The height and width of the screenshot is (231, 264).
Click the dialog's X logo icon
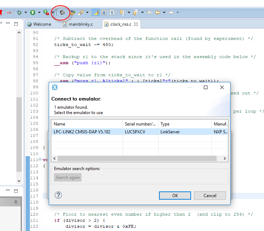tap(55, 87)
